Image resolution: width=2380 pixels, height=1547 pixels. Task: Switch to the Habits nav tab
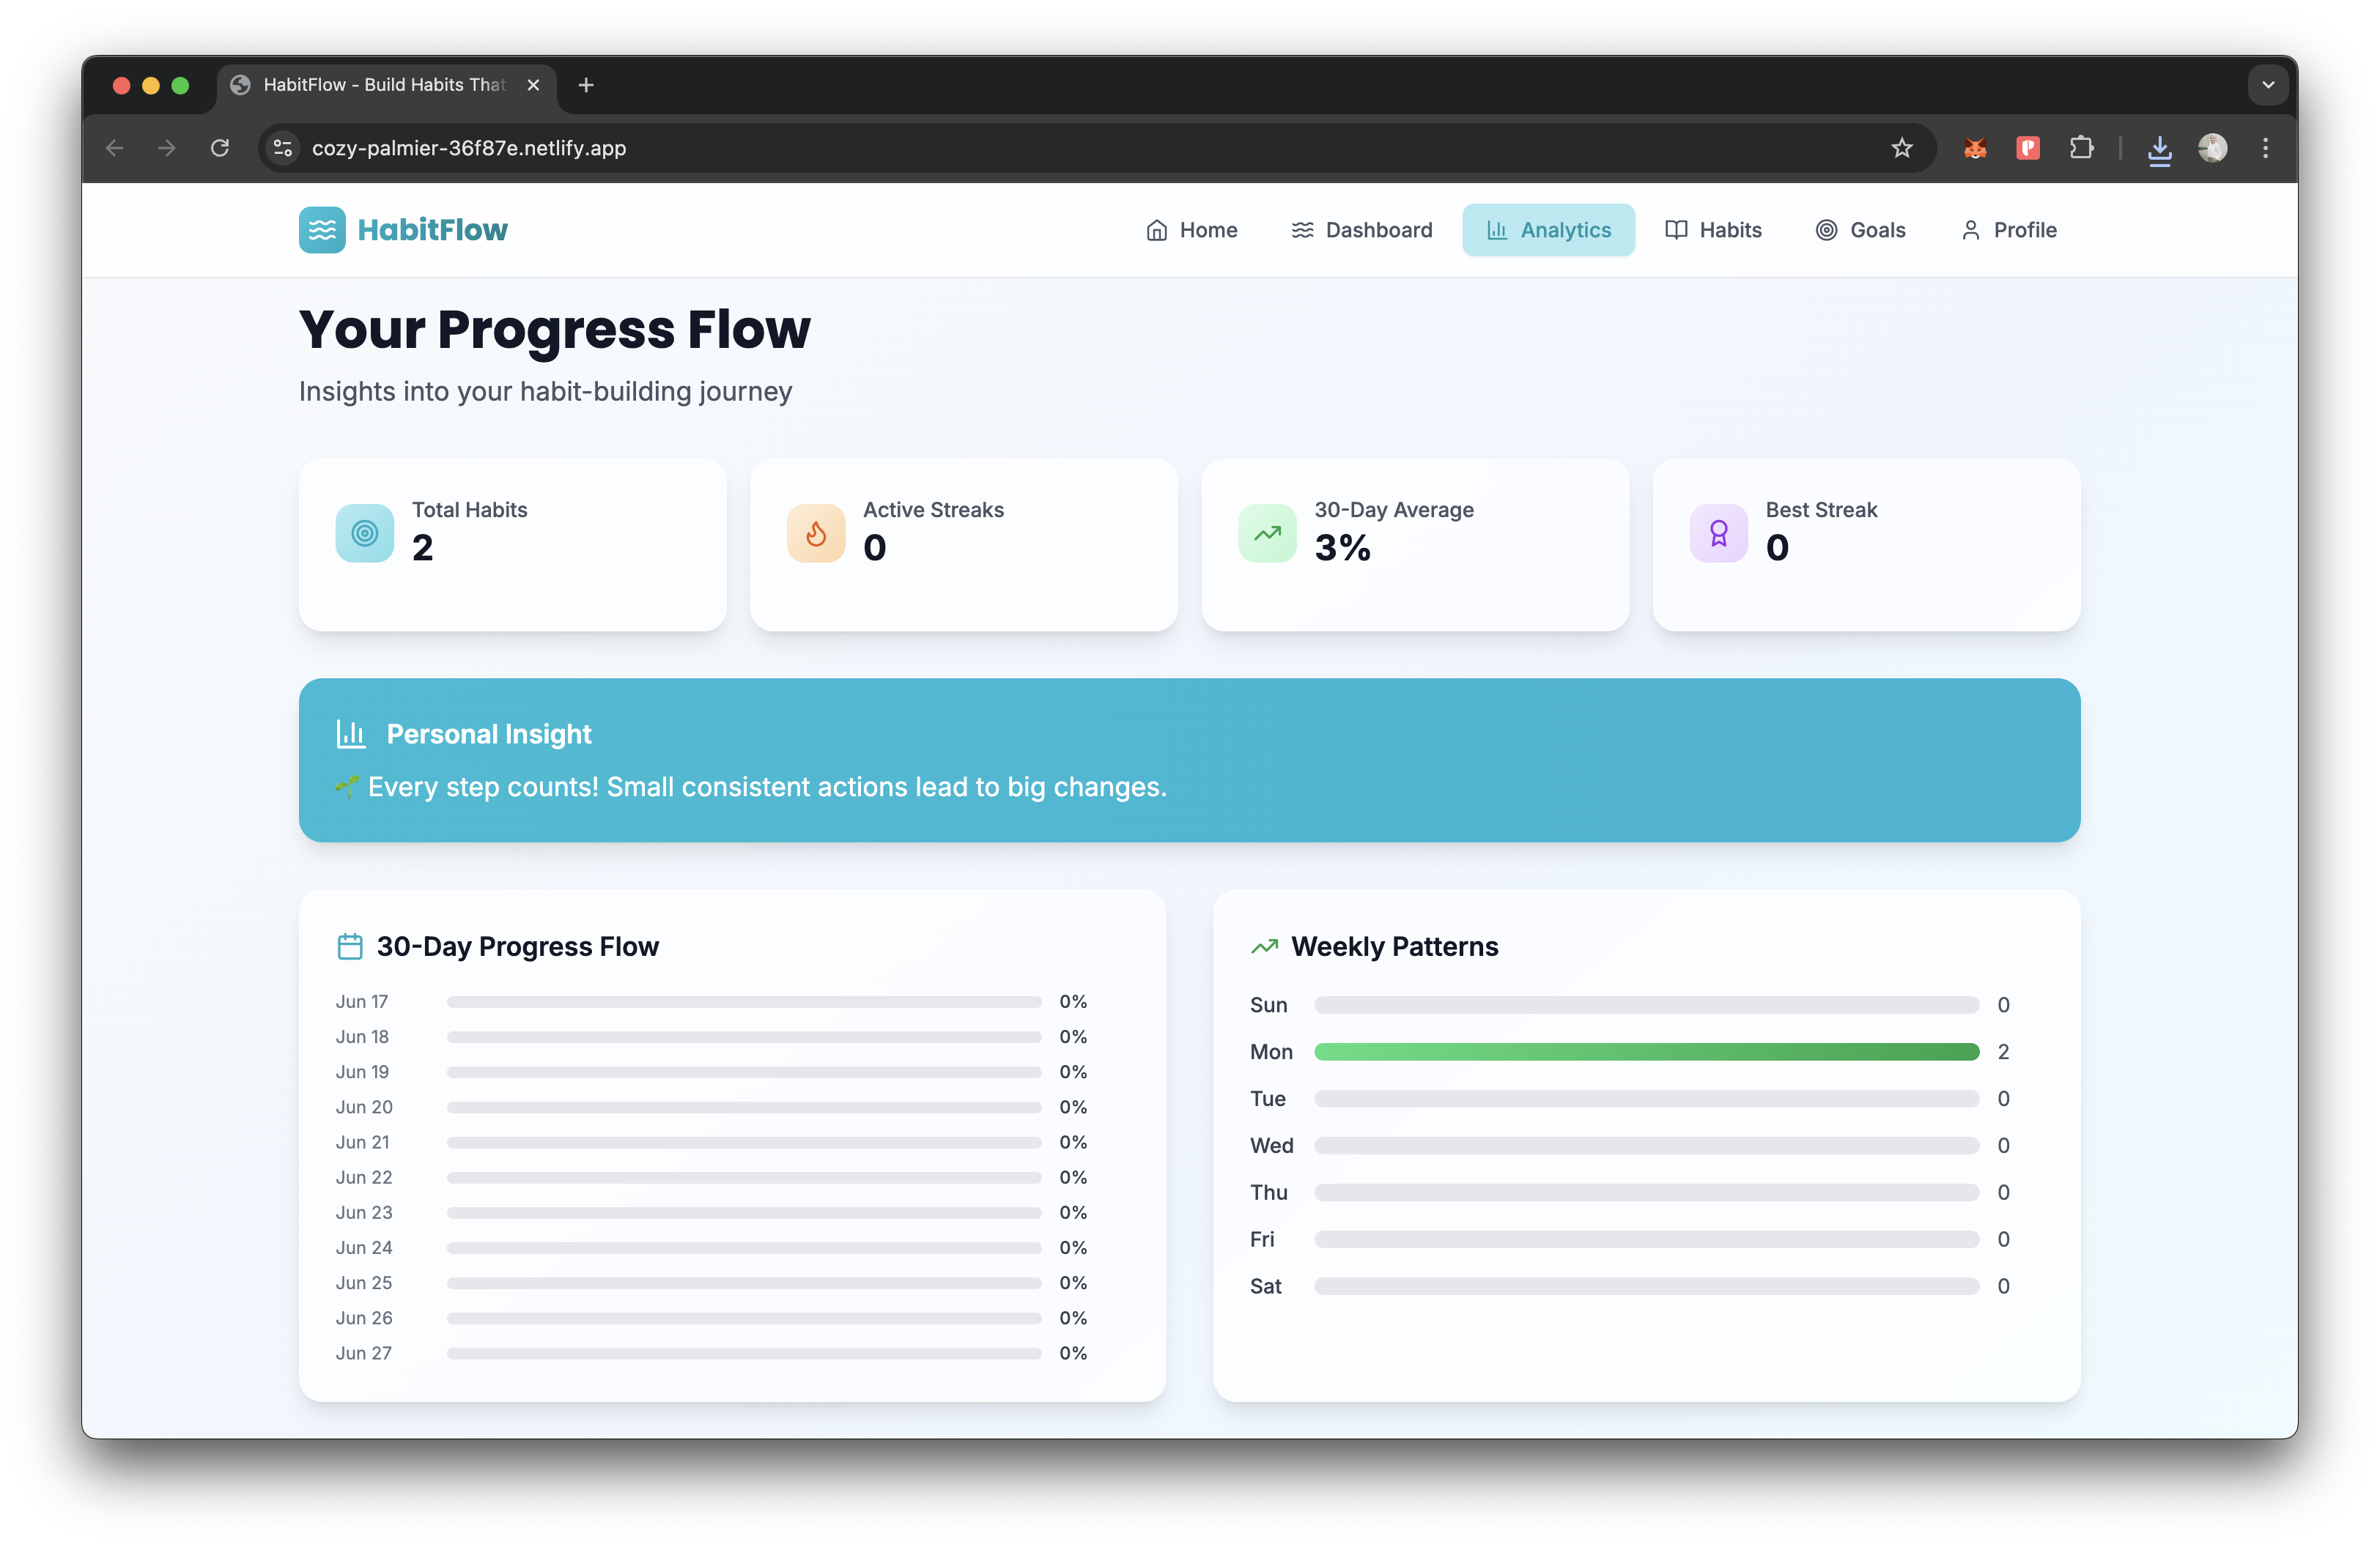1713,230
